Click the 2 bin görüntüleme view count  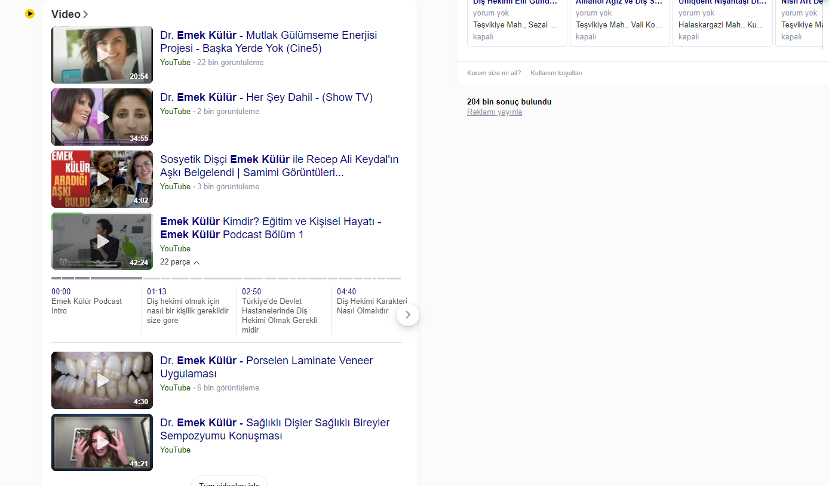pos(228,112)
